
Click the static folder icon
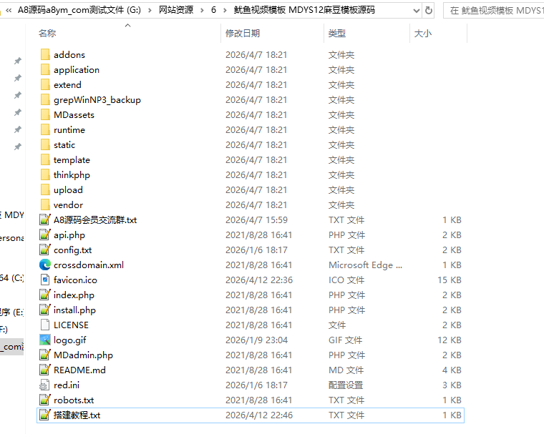(x=45, y=144)
